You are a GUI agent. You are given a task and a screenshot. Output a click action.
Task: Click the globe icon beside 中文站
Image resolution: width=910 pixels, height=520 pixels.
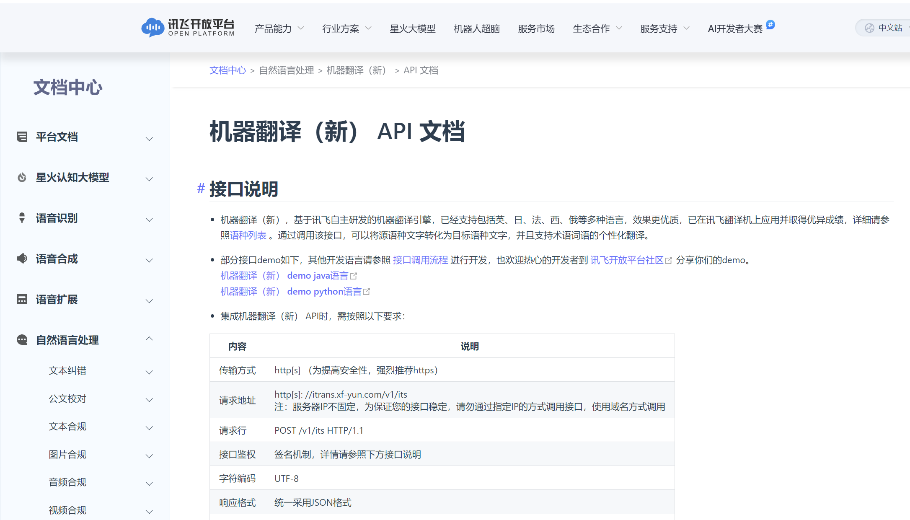tap(870, 28)
